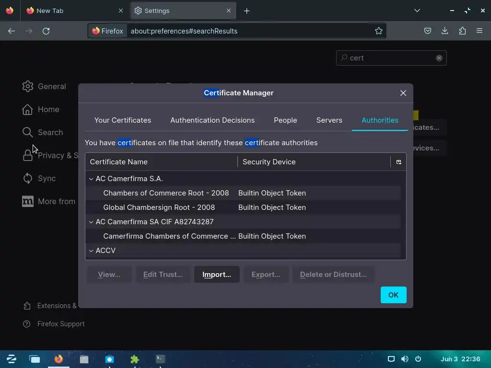Select the Authorities tab
This screenshot has width=491, height=368.
(x=380, y=120)
